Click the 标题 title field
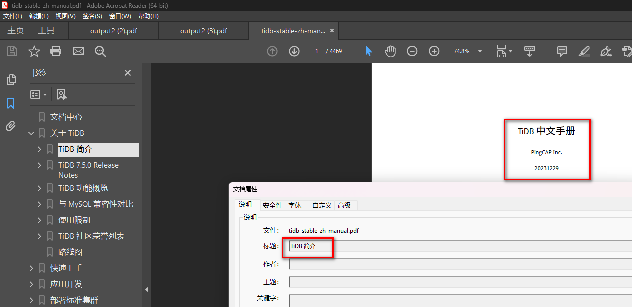This screenshot has width=632, height=307. pos(460,246)
